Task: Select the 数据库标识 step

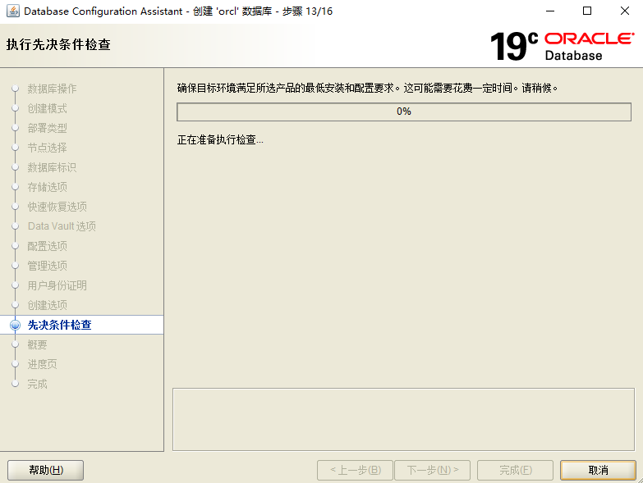Action: pos(52,167)
